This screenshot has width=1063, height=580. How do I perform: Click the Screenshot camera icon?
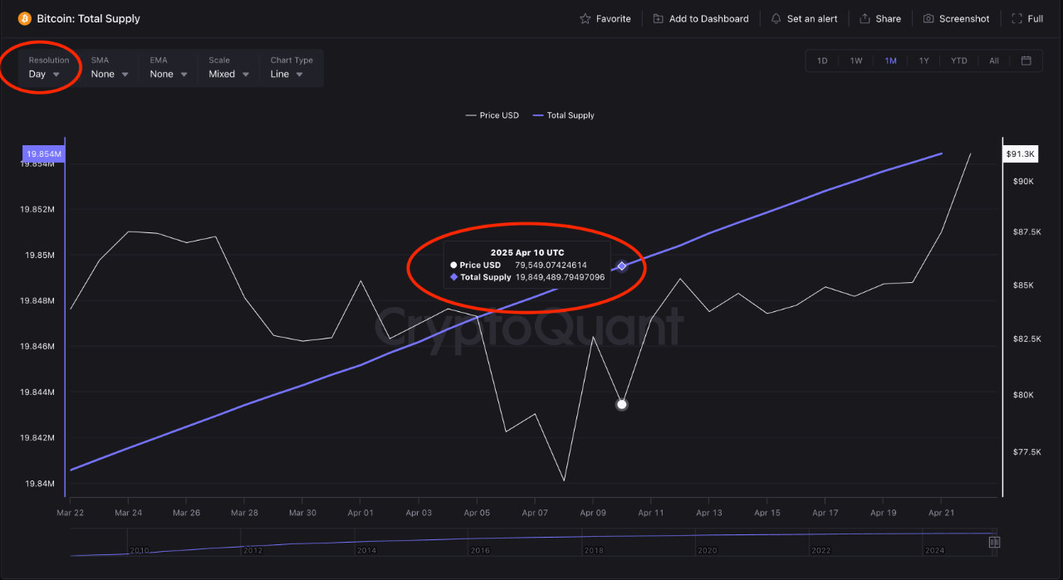tap(928, 18)
